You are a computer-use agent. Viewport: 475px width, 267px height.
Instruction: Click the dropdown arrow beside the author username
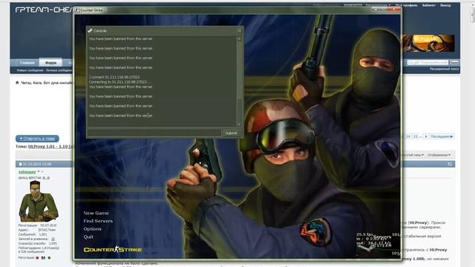tap(39, 172)
